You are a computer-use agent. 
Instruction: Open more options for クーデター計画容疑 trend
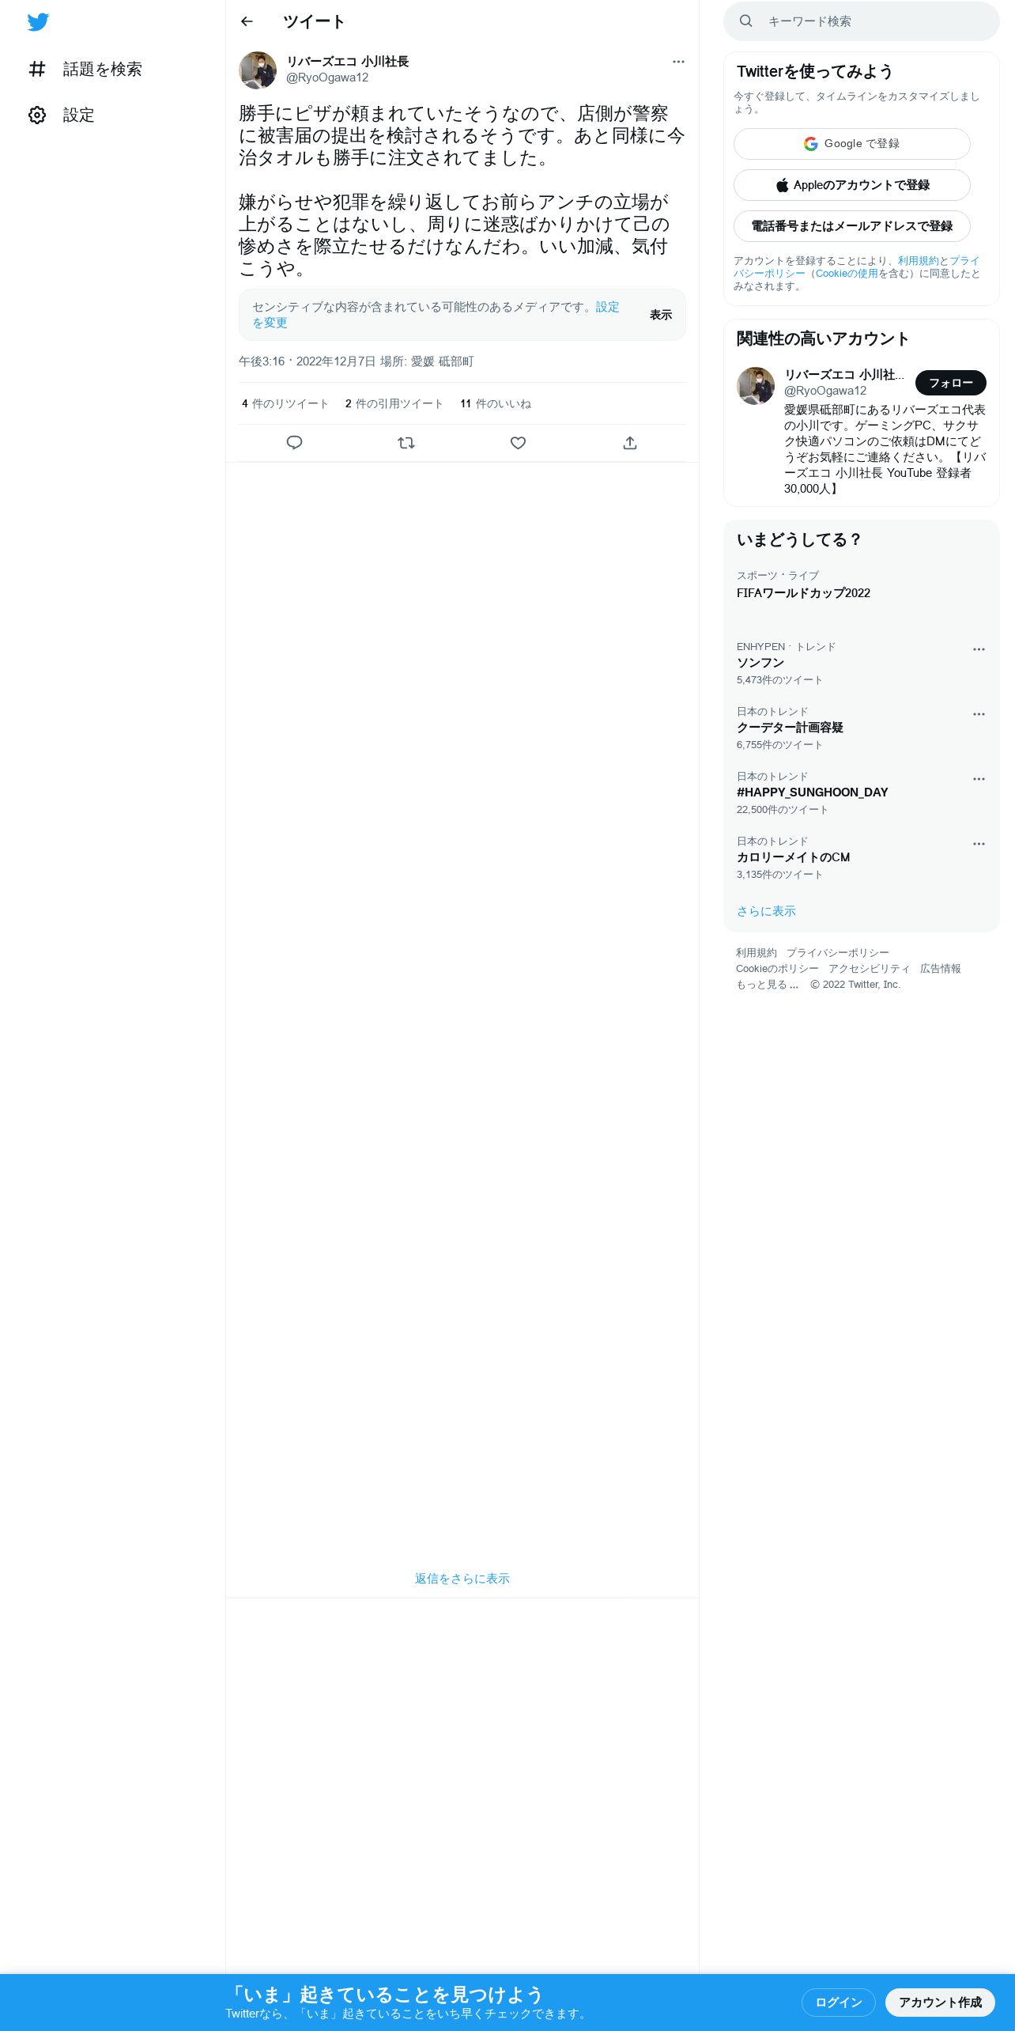(x=979, y=714)
